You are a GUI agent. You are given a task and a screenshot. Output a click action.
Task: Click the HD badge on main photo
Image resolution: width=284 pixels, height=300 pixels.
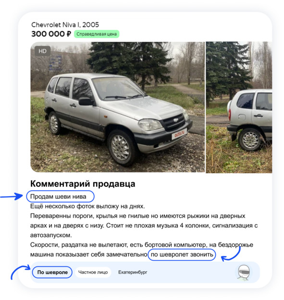pos(42,51)
